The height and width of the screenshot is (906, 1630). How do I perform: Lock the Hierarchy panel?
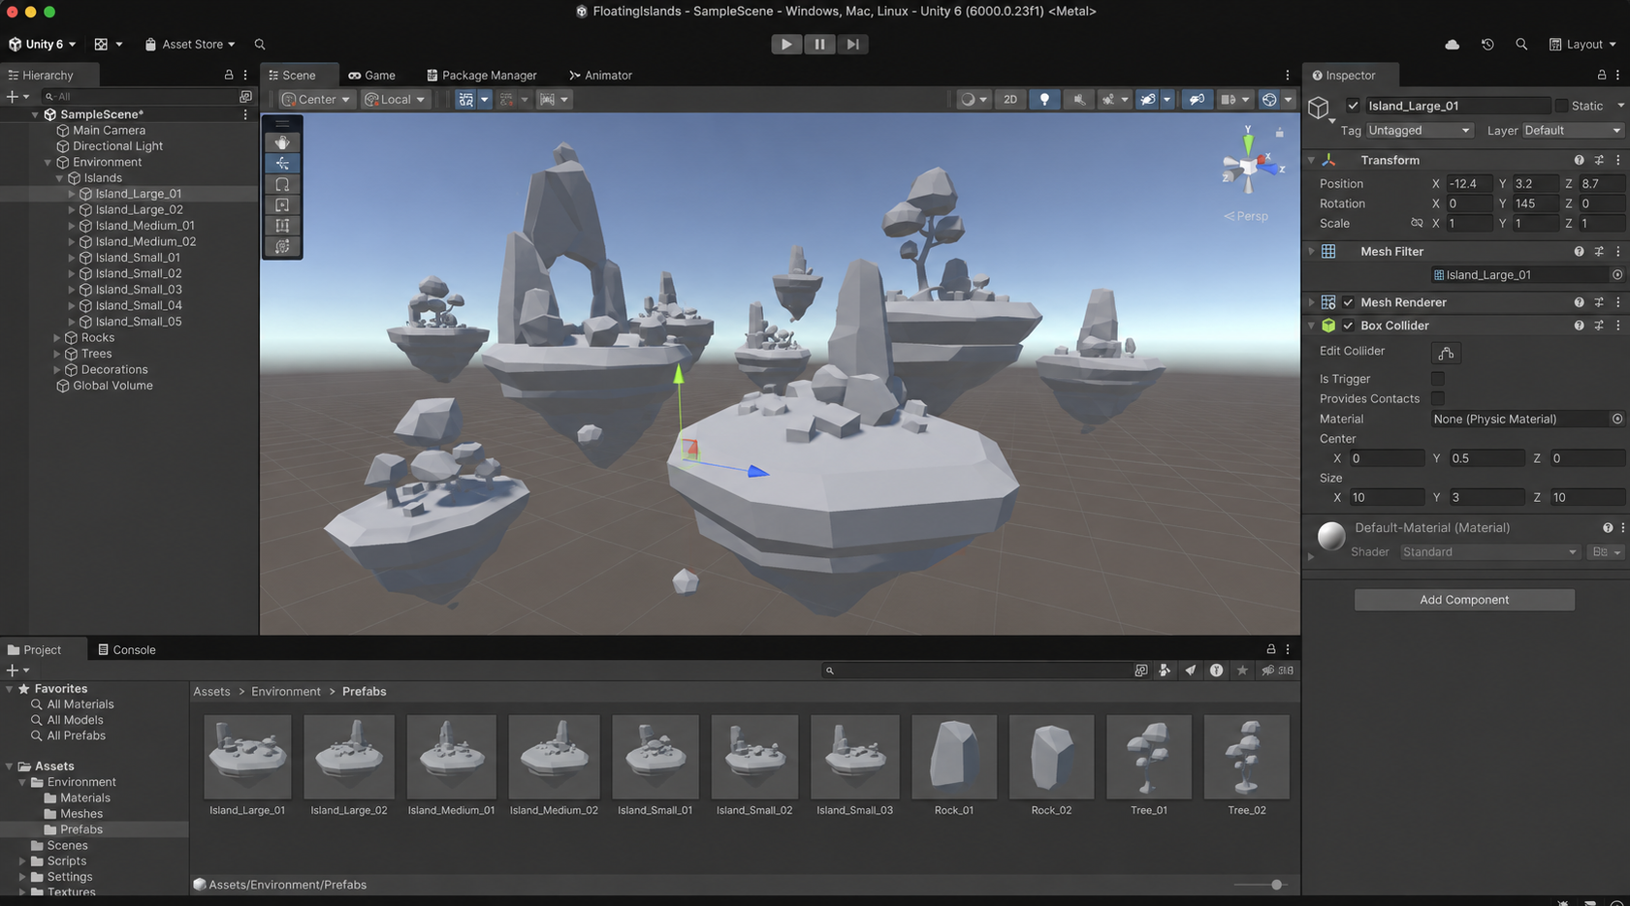[229, 75]
